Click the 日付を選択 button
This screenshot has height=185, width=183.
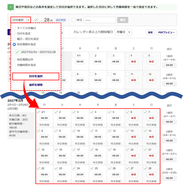click(x=36, y=76)
